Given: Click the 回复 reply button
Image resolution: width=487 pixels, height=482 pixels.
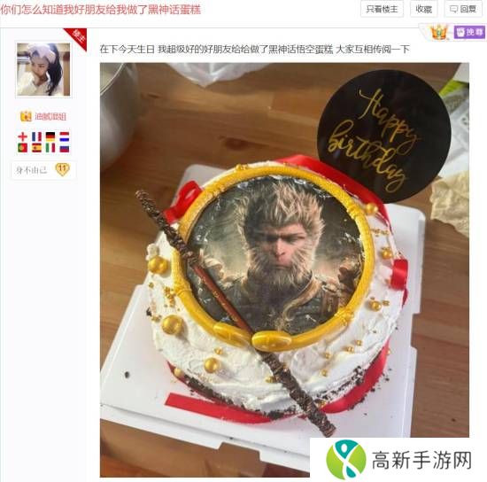Looking at the screenshot, I should 463,9.
